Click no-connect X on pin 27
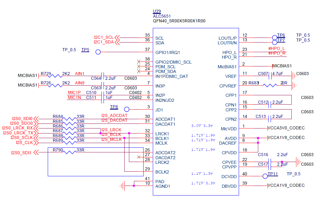Screen dimensions: 319x207 (139, 157)
